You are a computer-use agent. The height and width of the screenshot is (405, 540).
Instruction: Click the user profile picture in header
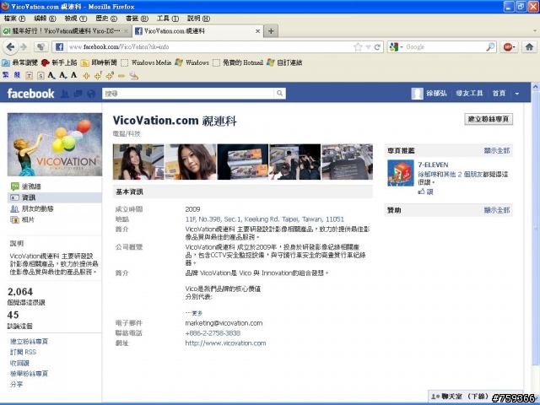click(417, 94)
